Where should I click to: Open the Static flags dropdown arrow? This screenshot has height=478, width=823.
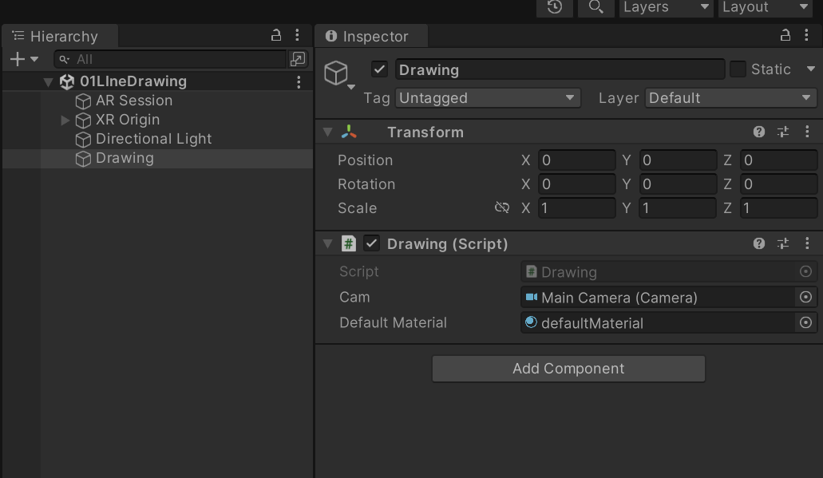click(811, 69)
